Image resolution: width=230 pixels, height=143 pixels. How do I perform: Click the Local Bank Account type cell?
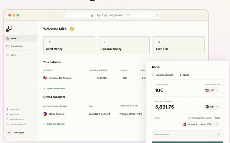(x=99, y=114)
